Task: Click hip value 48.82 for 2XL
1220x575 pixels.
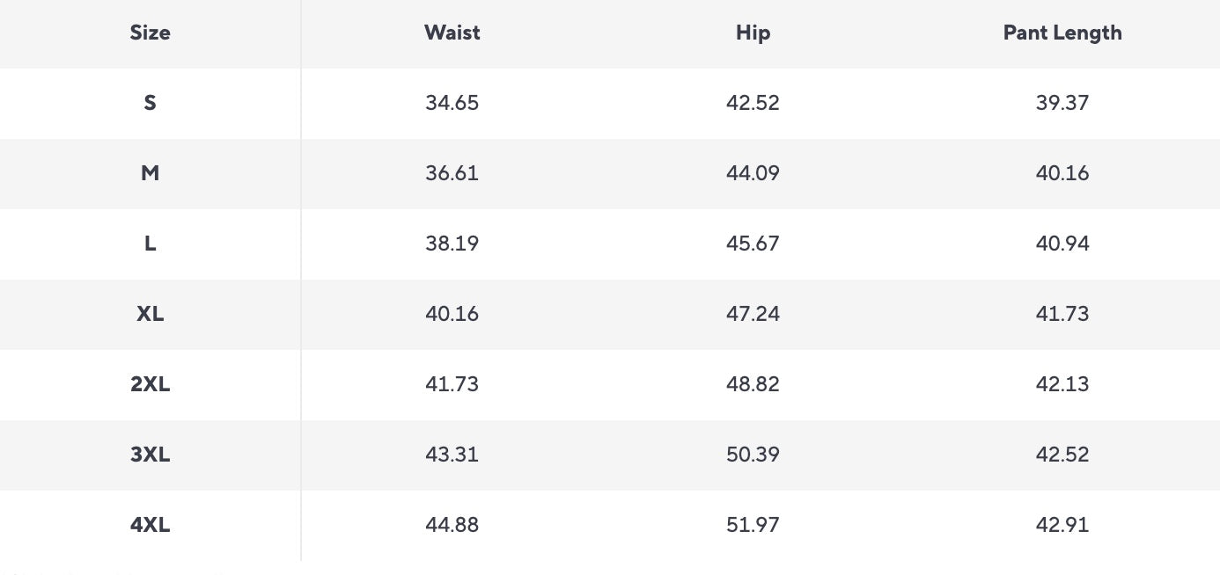Action: click(x=753, y=384)
